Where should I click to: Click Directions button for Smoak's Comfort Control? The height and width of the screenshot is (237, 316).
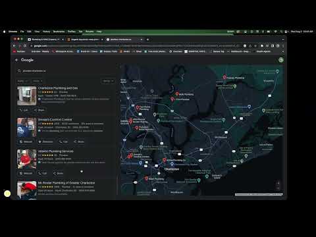[x=45, y=142]
